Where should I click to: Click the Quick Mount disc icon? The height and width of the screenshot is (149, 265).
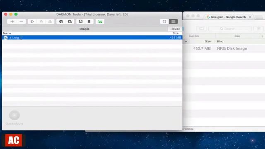14,115
